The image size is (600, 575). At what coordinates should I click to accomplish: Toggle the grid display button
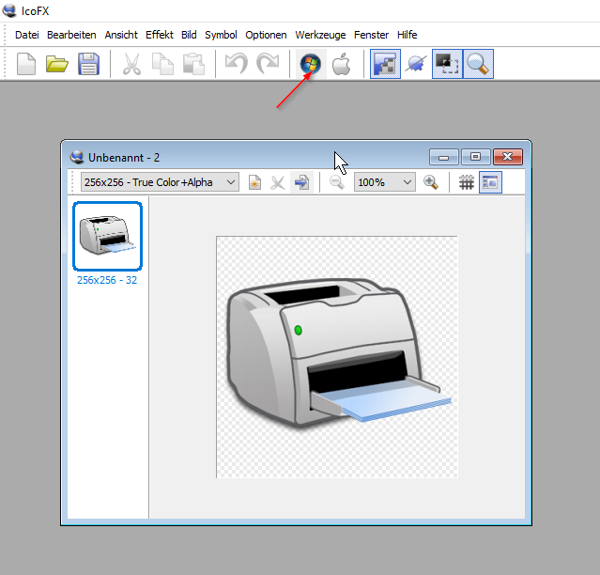466,182
